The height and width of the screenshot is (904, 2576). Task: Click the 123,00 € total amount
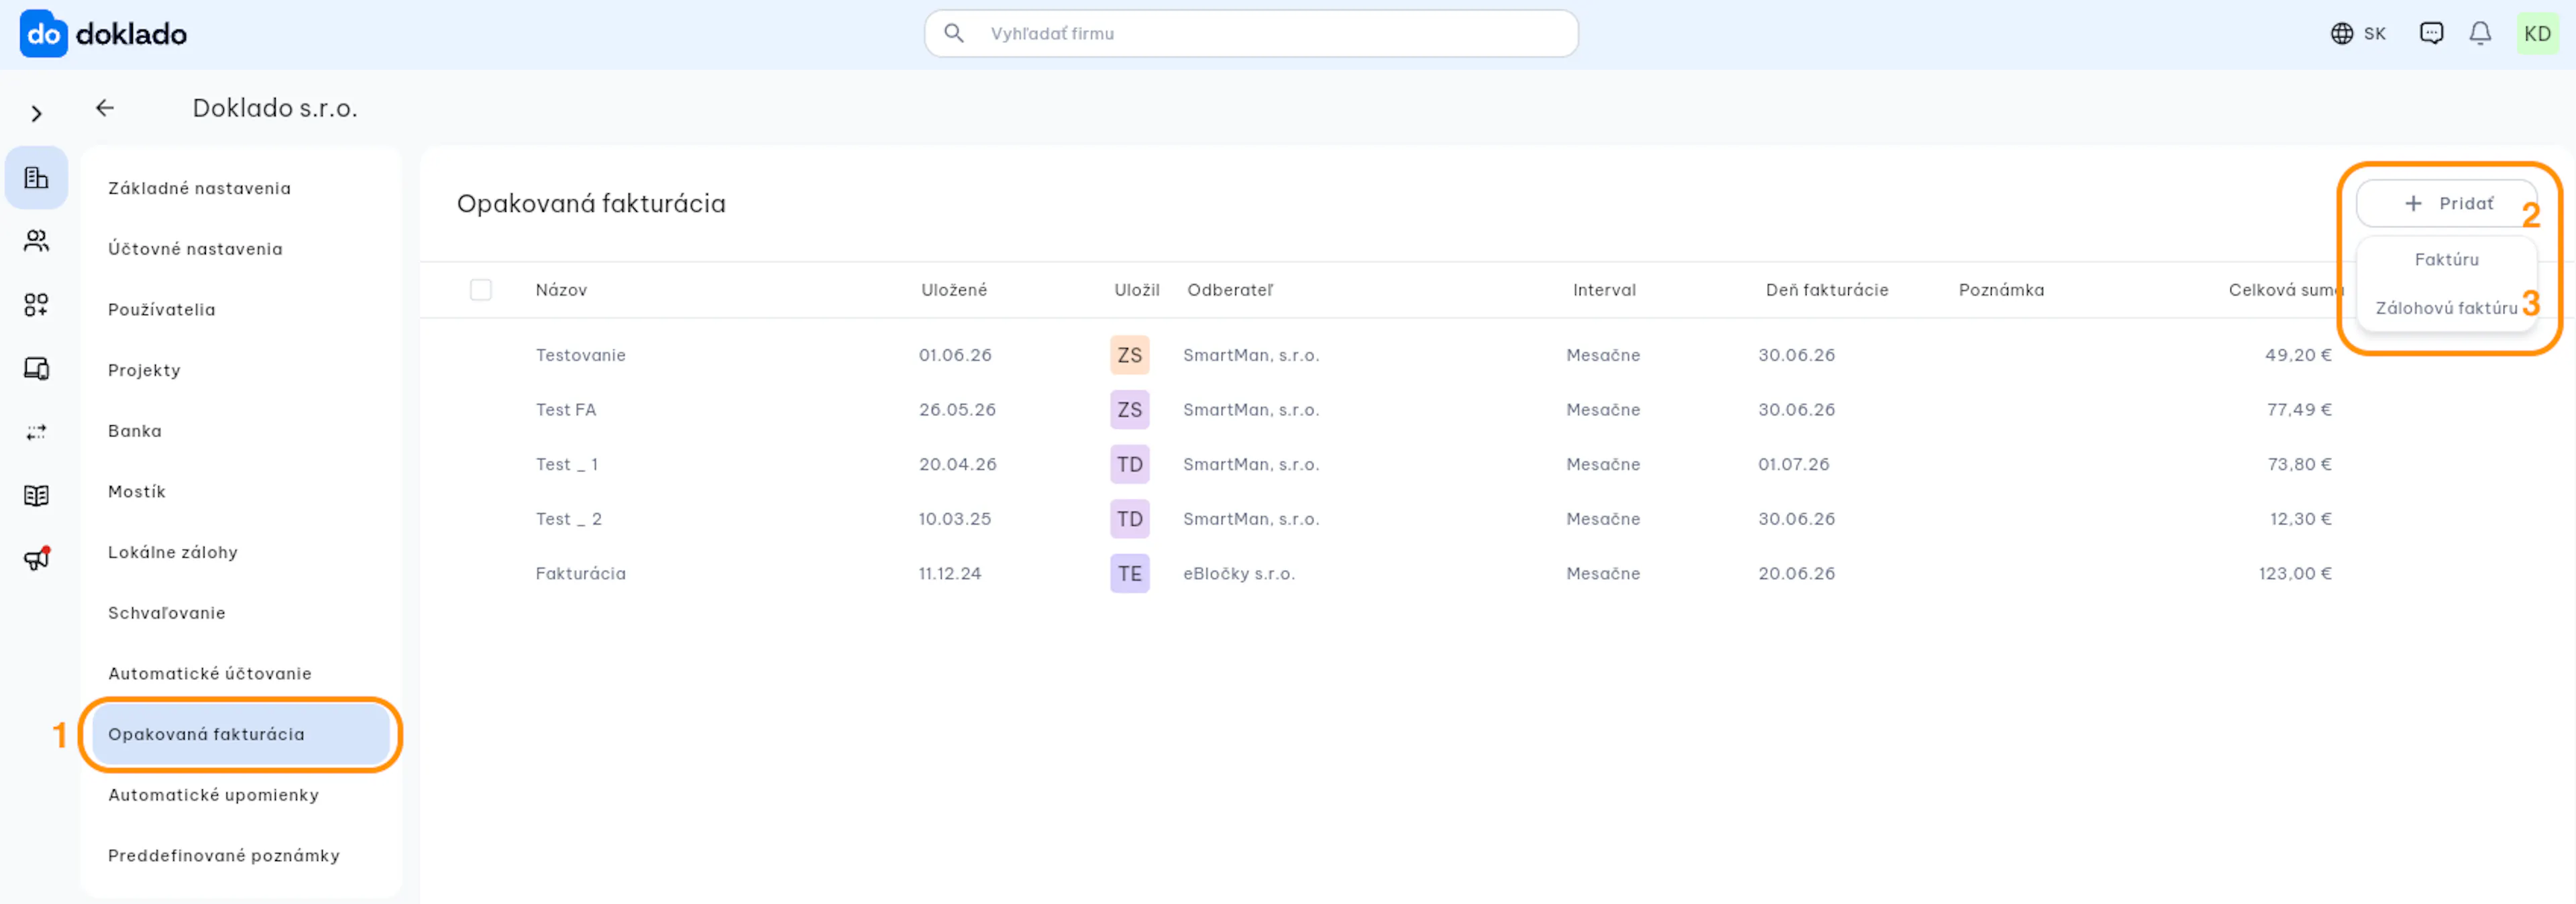[x=2295, y=574]
